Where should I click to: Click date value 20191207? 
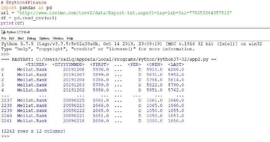pyautogui.click(x=74, y=75)
